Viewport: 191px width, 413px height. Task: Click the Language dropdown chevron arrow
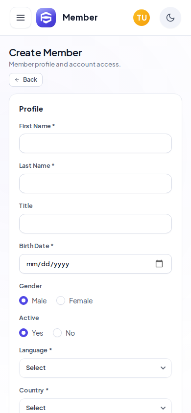163,368
